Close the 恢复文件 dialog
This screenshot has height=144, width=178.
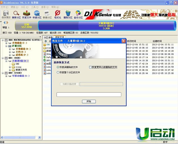tap(123, 41)
